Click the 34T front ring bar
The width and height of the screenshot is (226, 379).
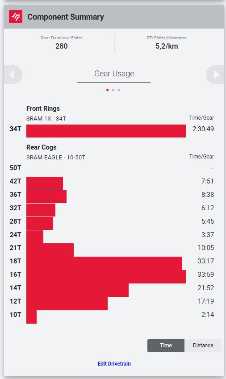click(x=106, y=131)
